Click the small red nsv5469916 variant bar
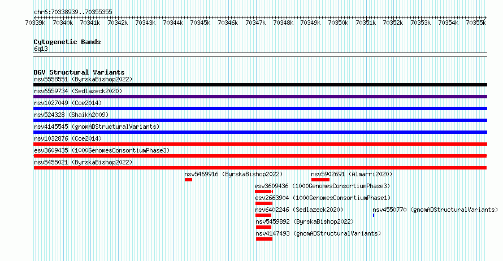This screenshot has height=261, width=503. 188,180
